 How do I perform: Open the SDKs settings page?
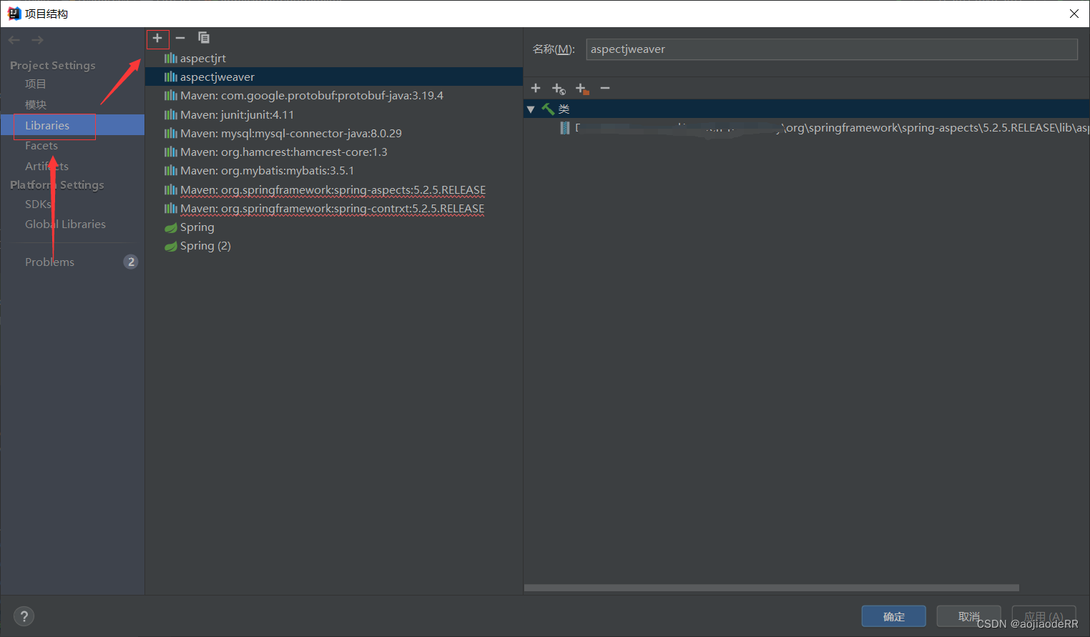coord(38,204)
